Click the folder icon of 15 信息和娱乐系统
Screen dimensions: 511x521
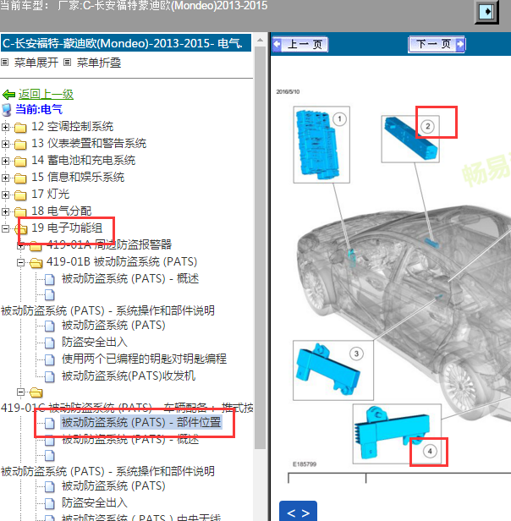[x=20, y=178]
